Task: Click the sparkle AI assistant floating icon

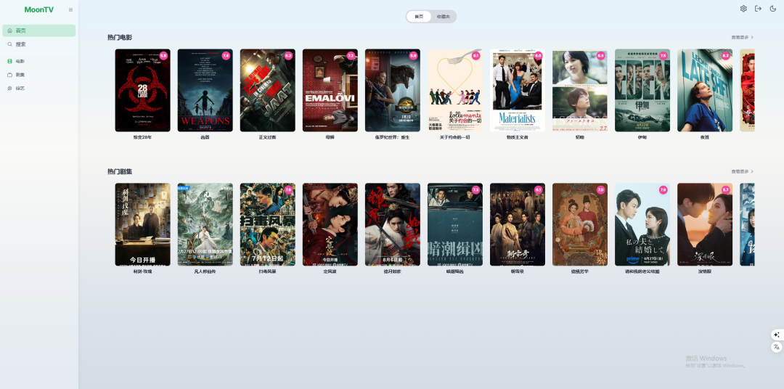Action: click(776, 335)
